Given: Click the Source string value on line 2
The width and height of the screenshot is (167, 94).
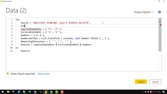Looking at the screenshot, I should (x=61, y=23).
